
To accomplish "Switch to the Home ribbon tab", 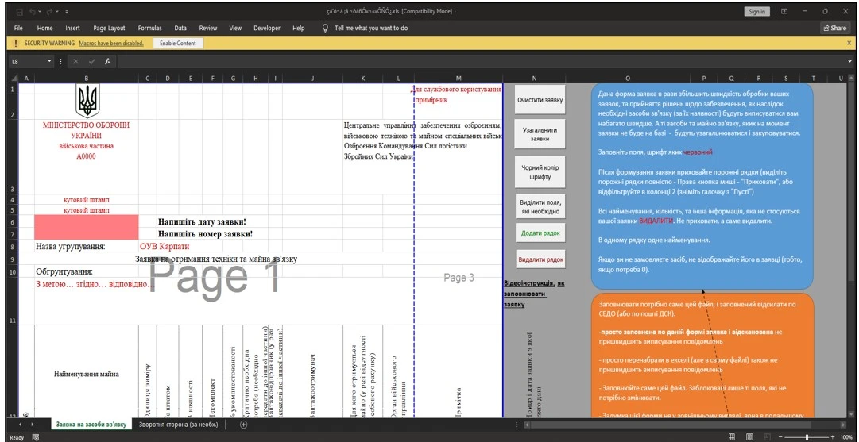I will 45,28.
